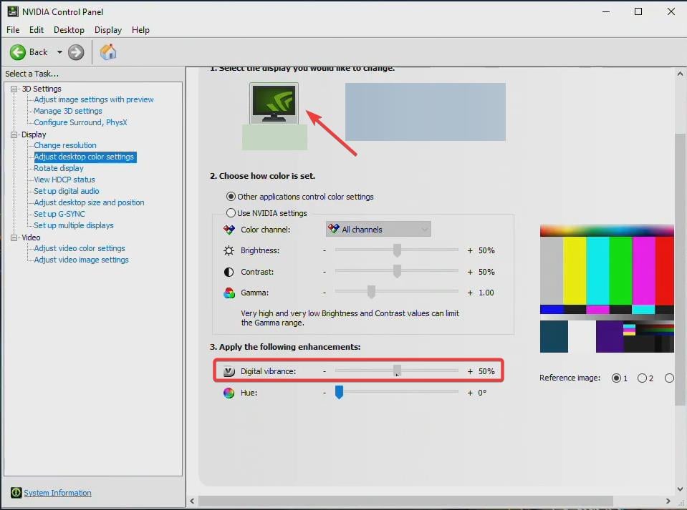Click the Digital vibrance 50% value
The width and height of the screenshot is (687, 510).
click(x=486, y=371)
